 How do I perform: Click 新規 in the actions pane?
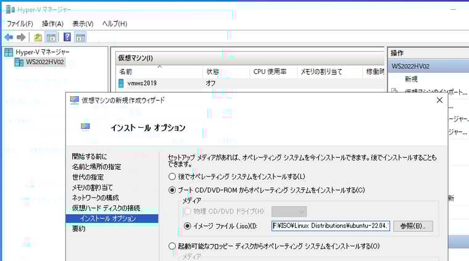[411, 79]
